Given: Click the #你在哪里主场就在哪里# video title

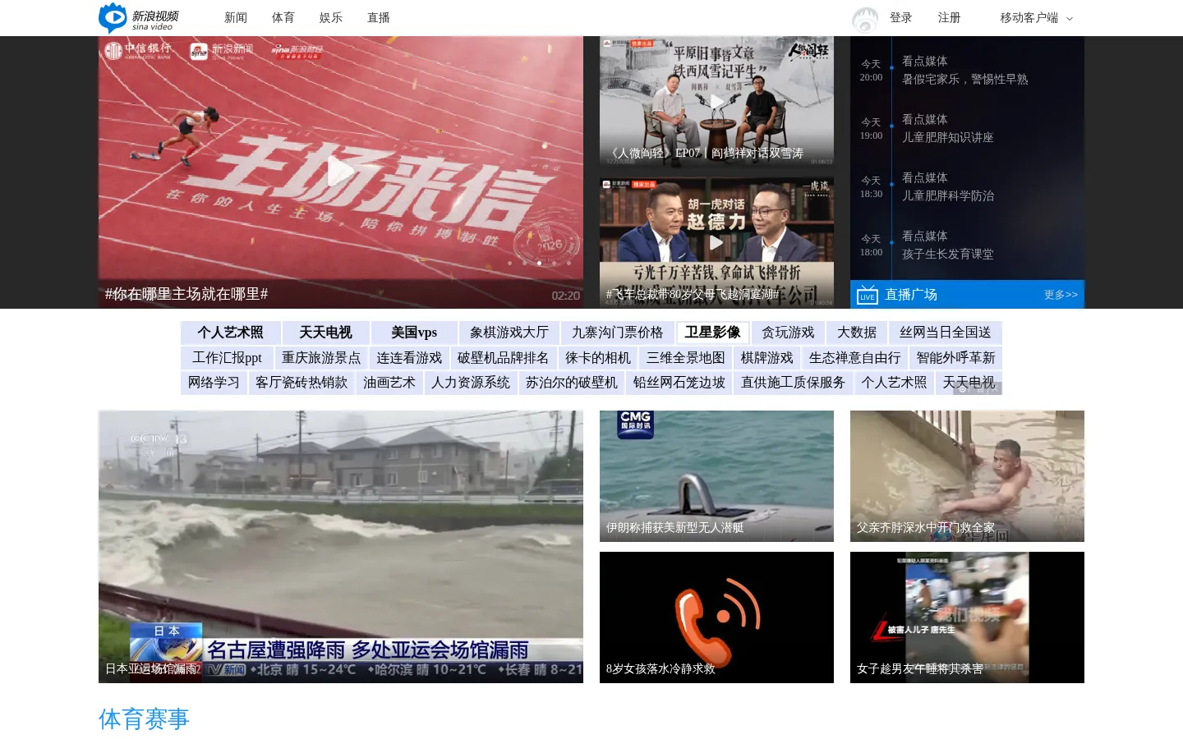Looking at the screenshot, I should [186, 294].
